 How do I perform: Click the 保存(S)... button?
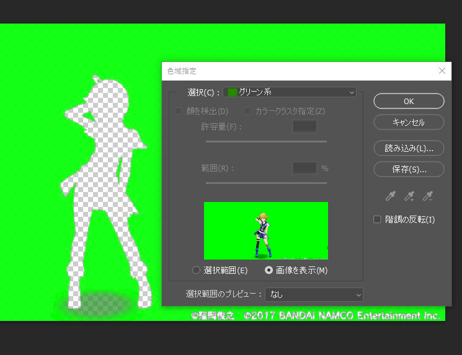point(409,169)
